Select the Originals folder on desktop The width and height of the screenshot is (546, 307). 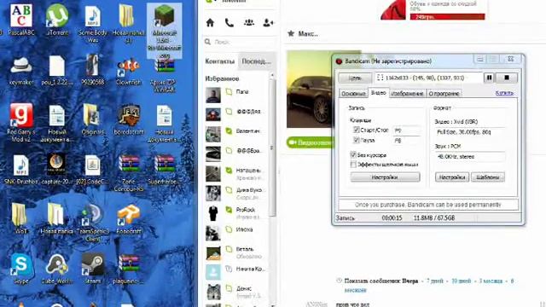coord(93,120)
